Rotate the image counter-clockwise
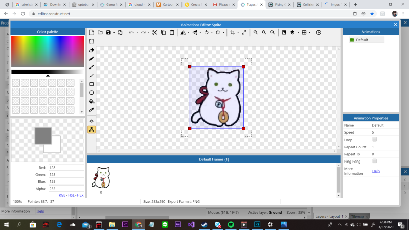The width and height of the screenshot is (409, 230). (207, 32)
